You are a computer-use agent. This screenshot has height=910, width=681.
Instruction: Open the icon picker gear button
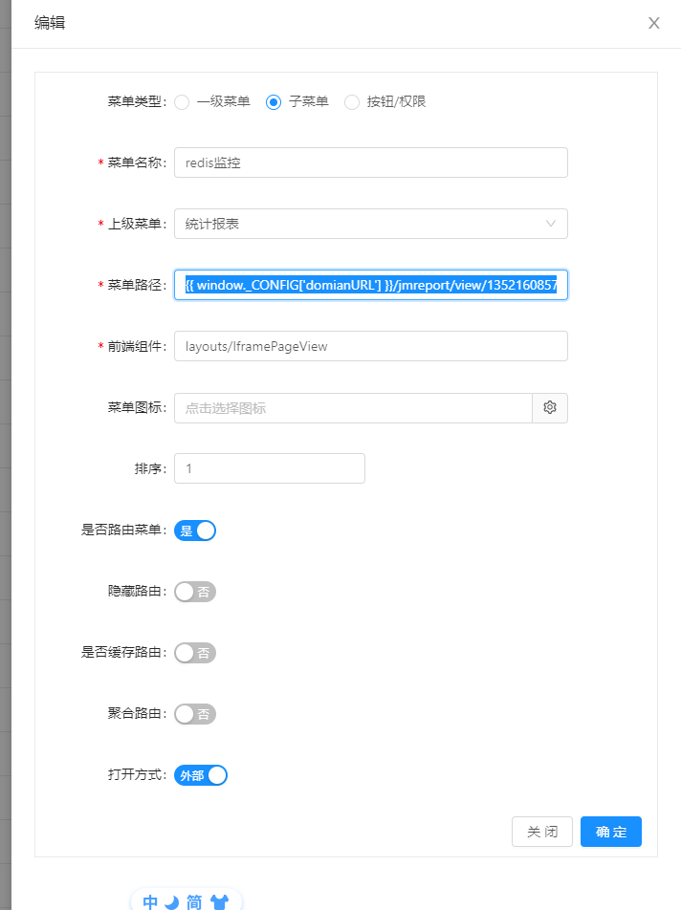coord(550,408)
